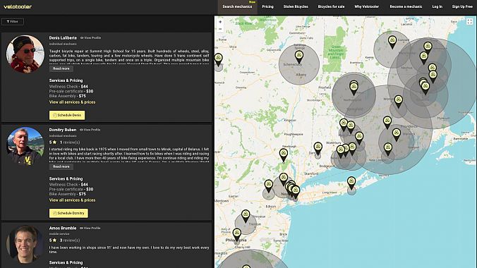
Task: Click Denis Laliberte's profile photo
Action: point(25,54)
